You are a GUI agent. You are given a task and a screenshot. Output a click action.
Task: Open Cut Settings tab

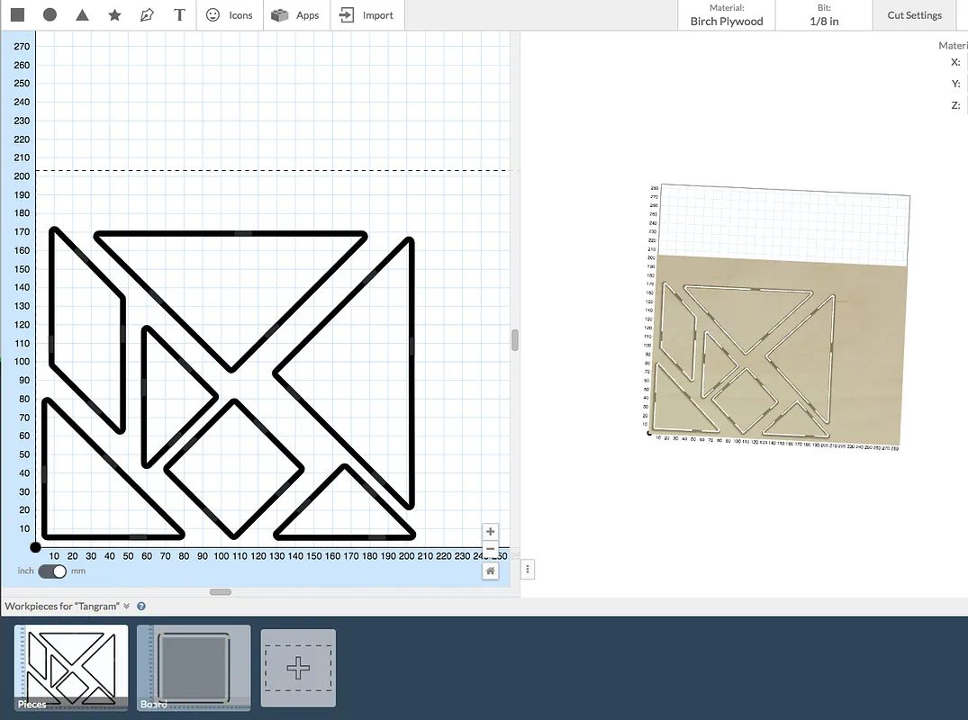(914, 15)
